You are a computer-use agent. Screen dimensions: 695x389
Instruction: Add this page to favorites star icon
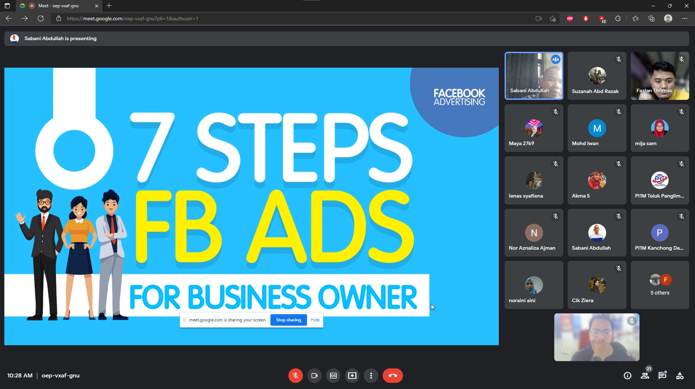pos(552,18)
